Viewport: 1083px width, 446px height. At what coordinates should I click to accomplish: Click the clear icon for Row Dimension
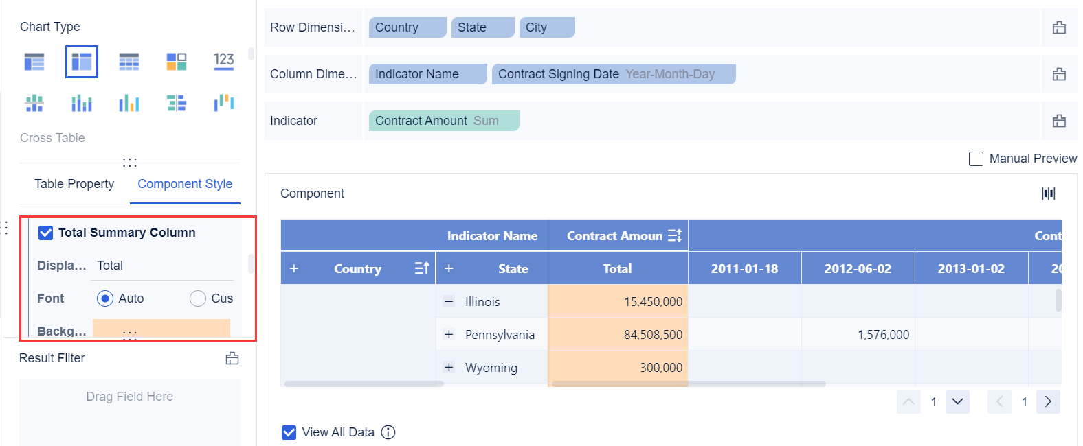tap(1059, 27)
